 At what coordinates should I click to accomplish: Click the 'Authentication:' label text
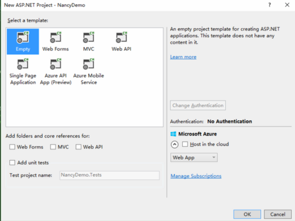(187, 122)
